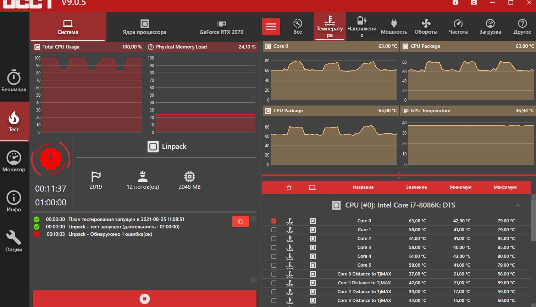Select the Мощность sensor category
Viewport: 536px width, 307px height.
click(394, 27)
